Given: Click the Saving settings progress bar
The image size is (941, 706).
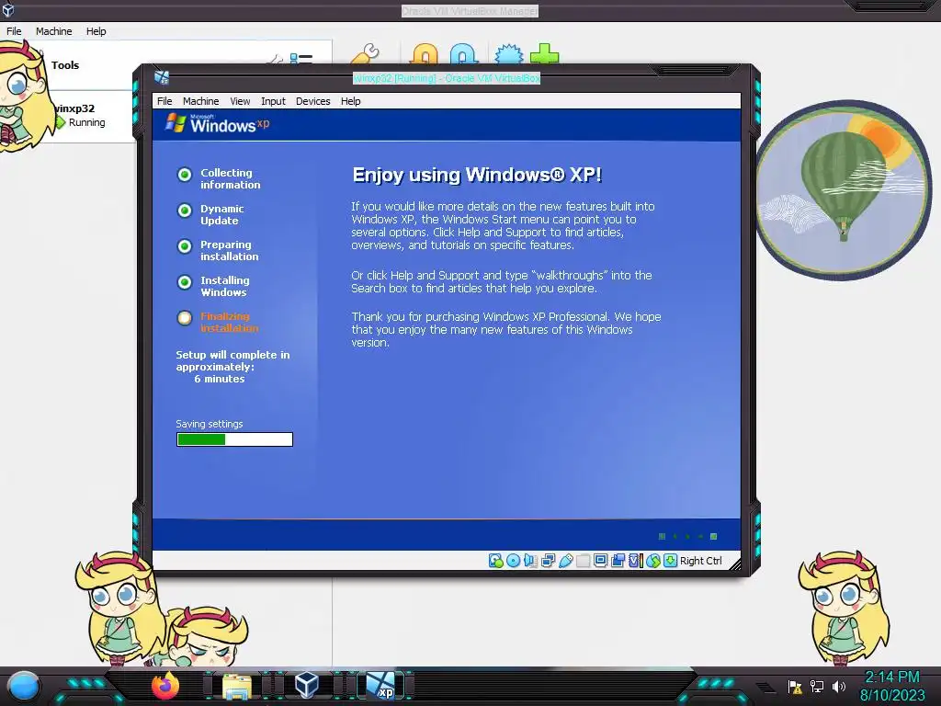Looking at the screenshot, I should click(x=234, y=439).
